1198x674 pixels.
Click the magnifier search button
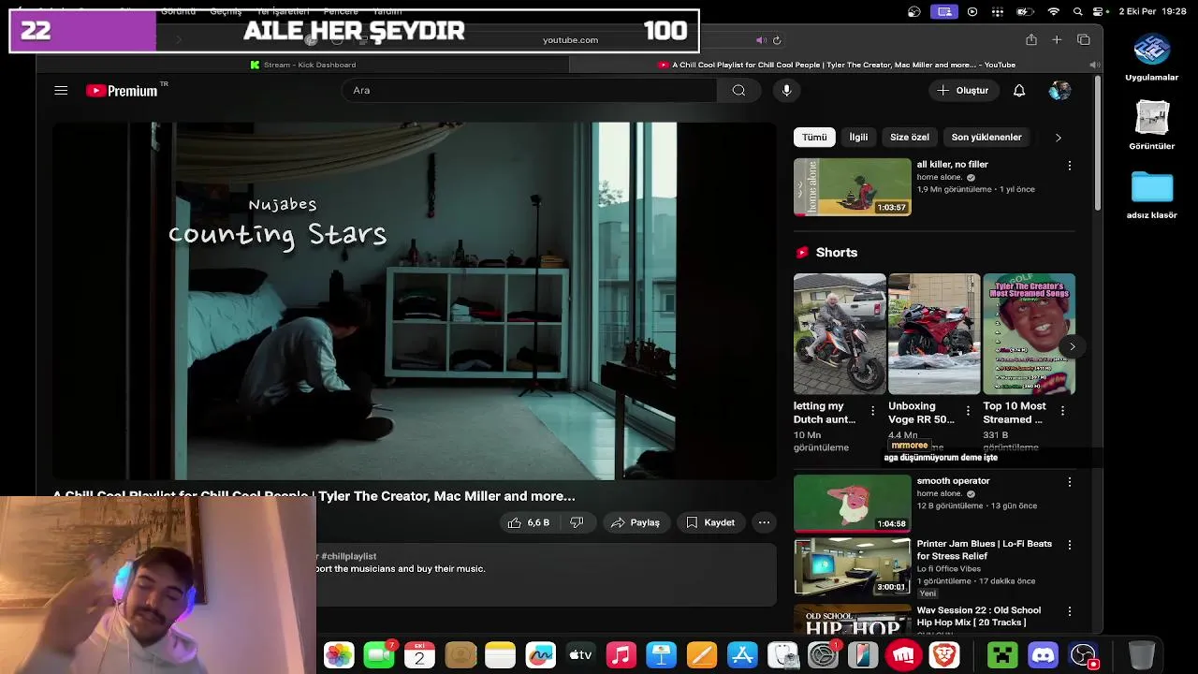[x=739, y=90]
